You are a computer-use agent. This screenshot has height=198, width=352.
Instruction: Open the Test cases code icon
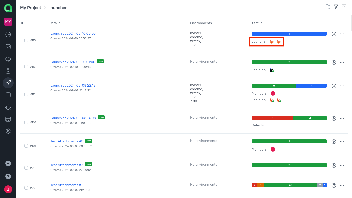[8, 47]
